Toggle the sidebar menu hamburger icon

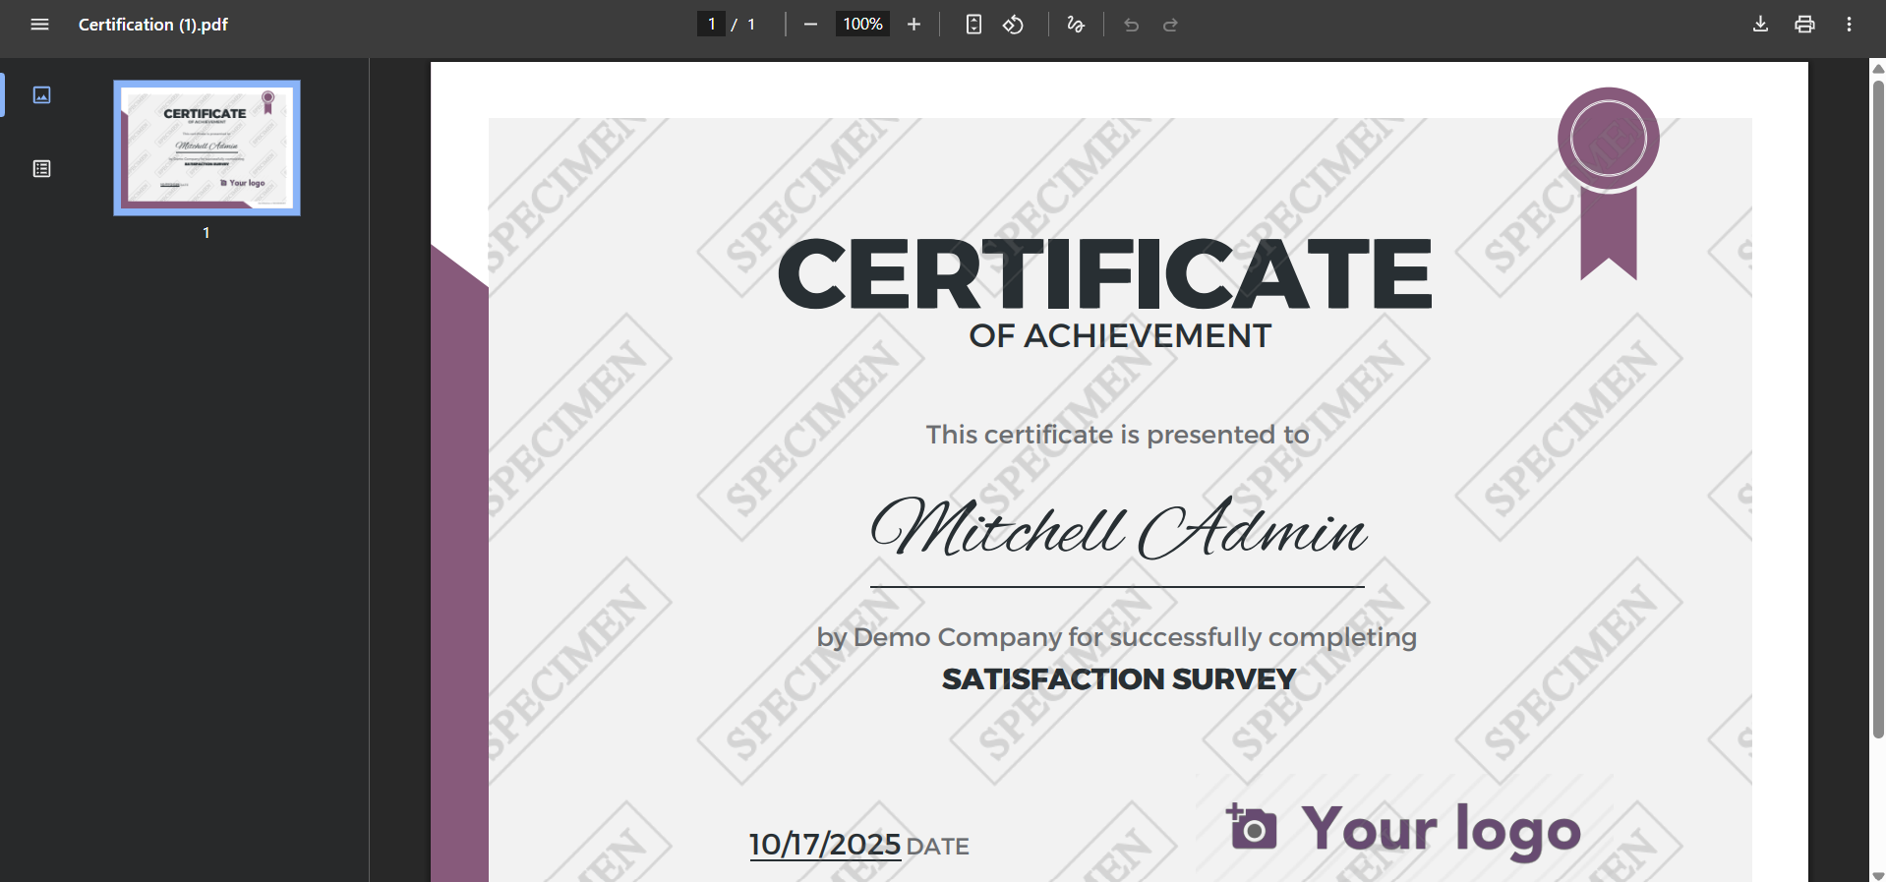(39, 25)
